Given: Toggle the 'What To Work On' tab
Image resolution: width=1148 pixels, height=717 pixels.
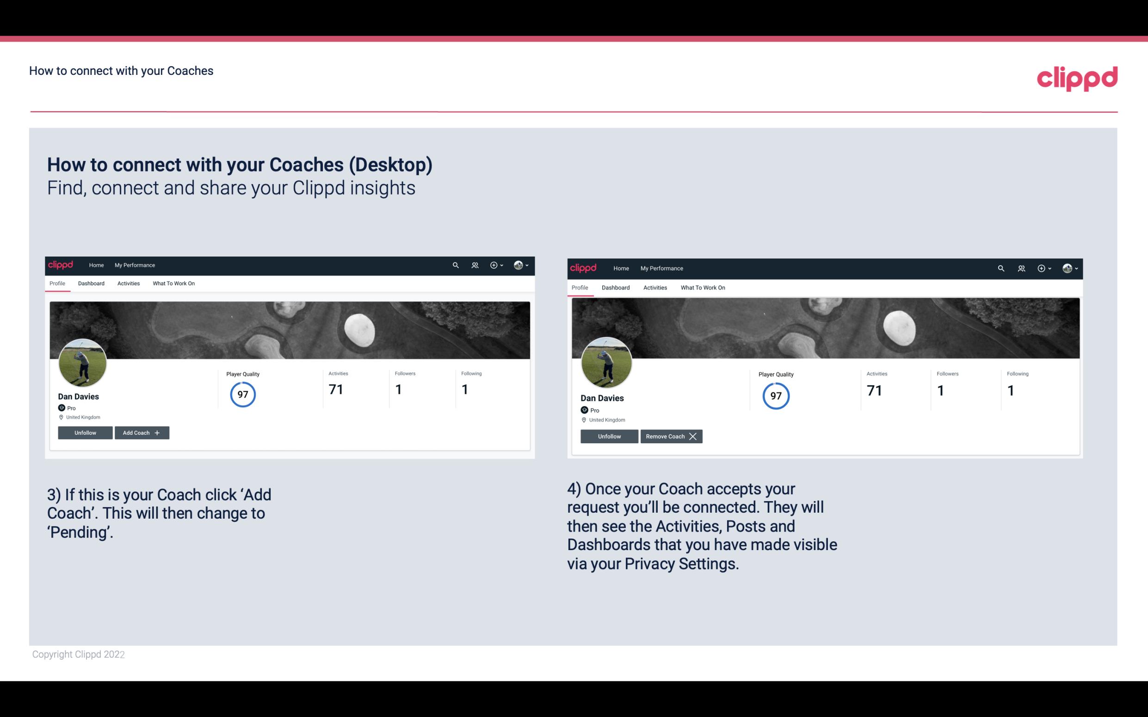Looking at the screenshot, I should 173,283.
